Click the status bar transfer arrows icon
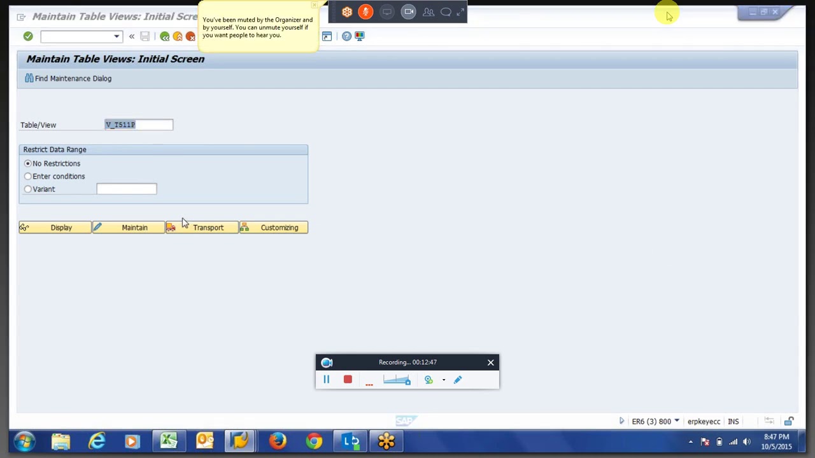This screenshot has height=458, width=815. point(769,420)
